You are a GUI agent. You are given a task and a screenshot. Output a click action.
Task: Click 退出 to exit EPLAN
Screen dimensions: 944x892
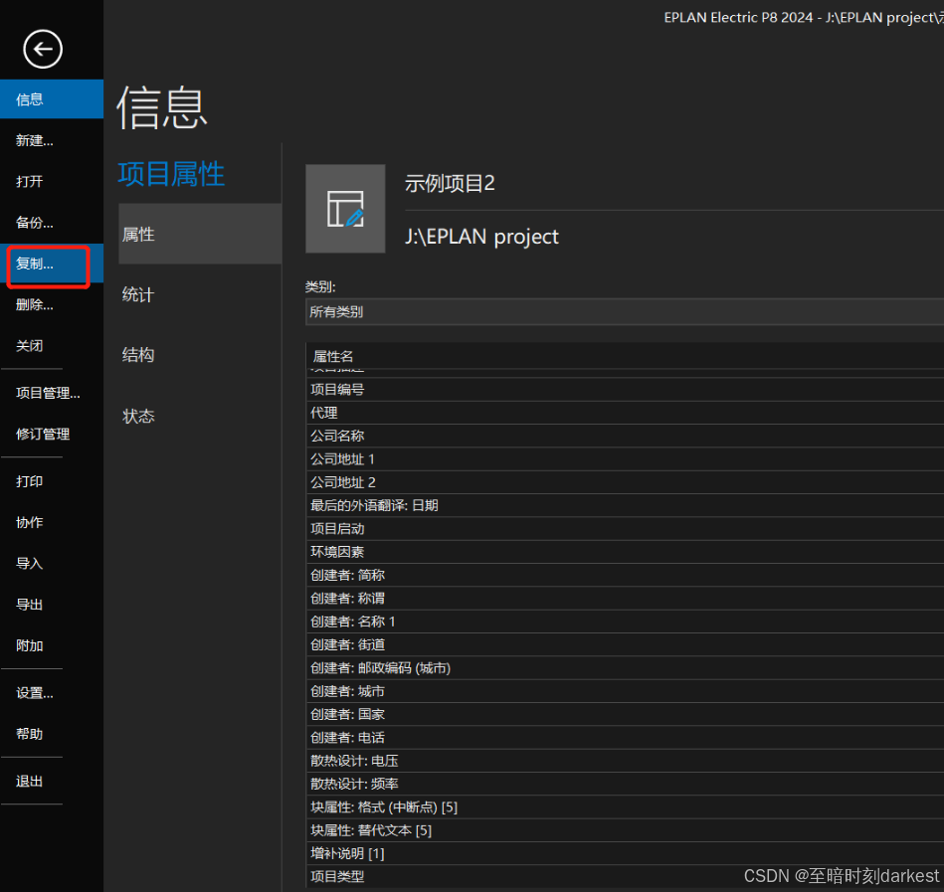[52, 782]
